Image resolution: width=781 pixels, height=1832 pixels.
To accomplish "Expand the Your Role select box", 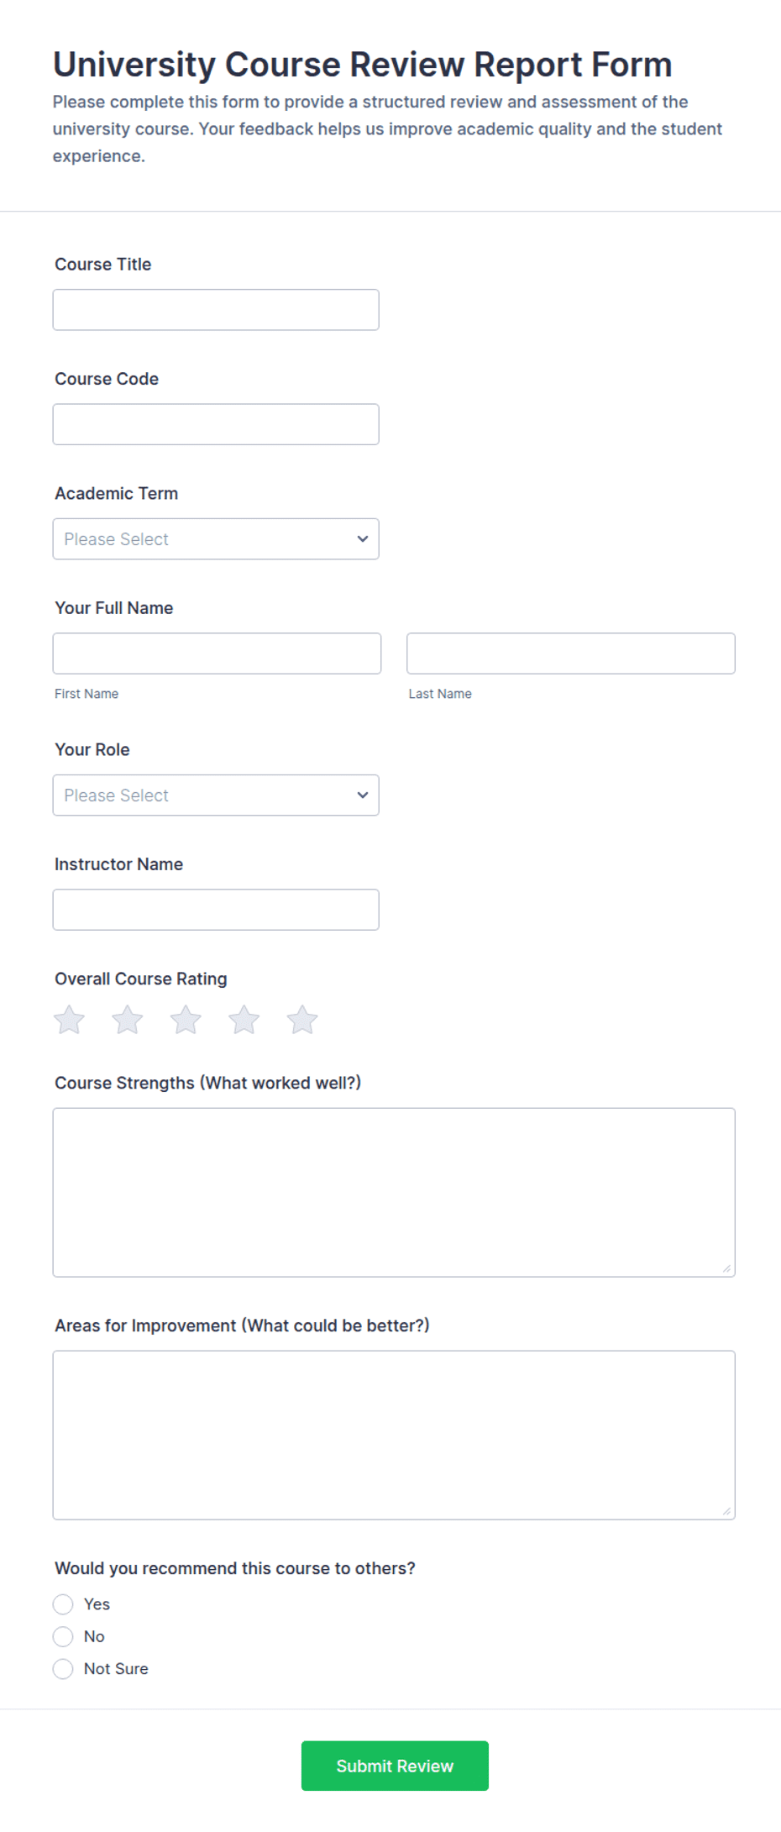I will tap(216, 795).
